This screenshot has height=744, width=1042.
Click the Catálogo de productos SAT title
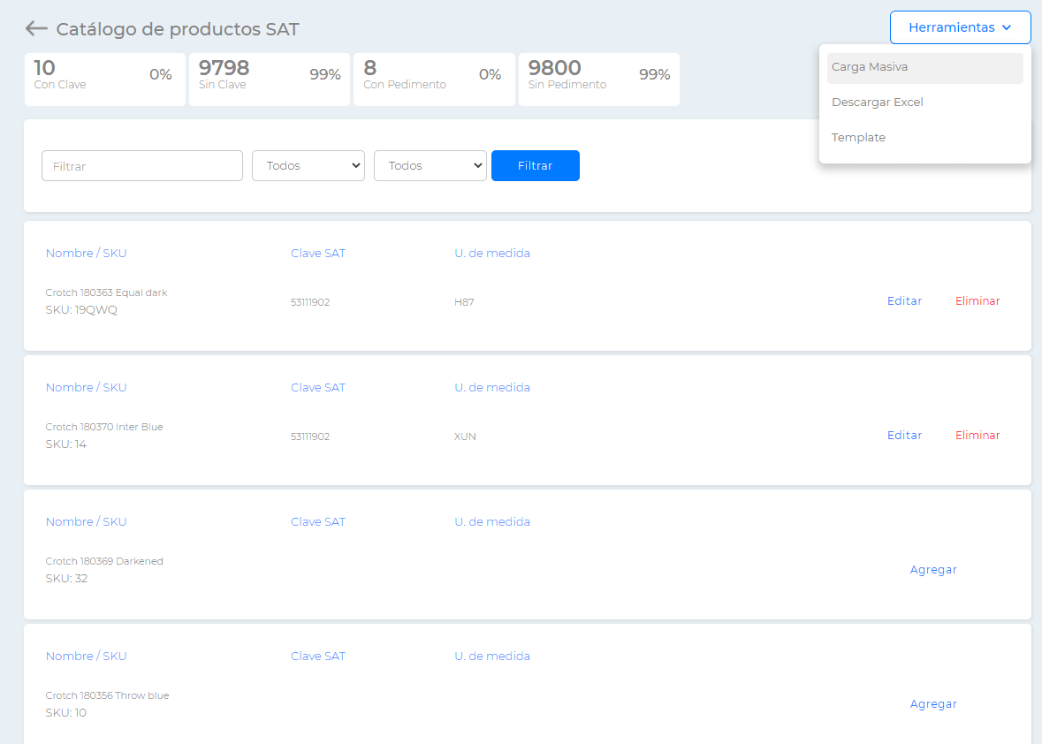coord(178,29)
